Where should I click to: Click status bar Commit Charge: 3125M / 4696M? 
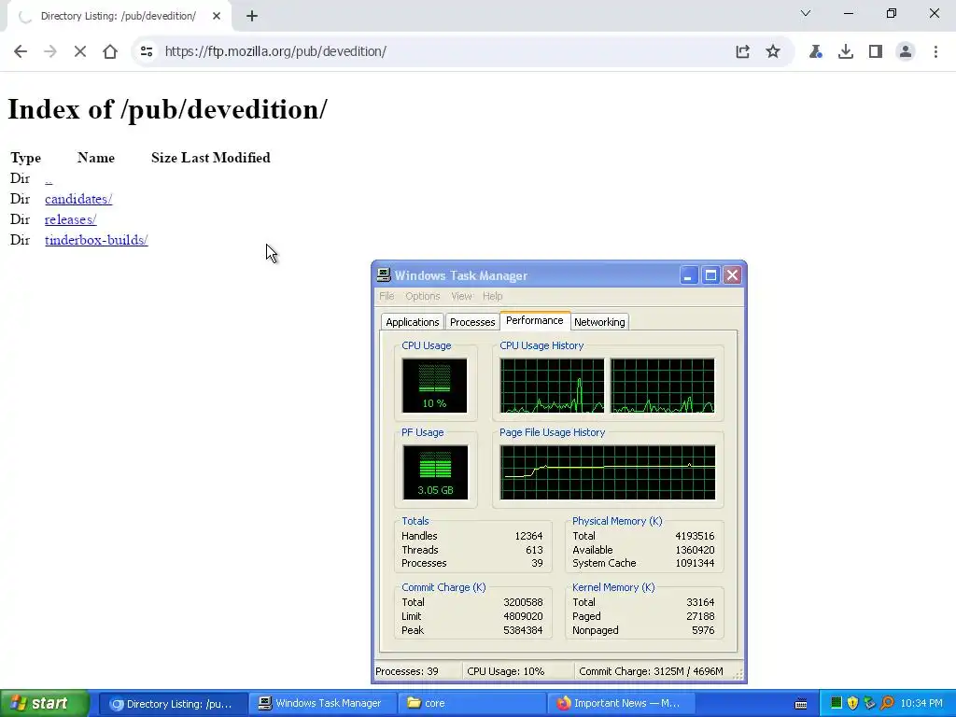[x=651, y=671]
